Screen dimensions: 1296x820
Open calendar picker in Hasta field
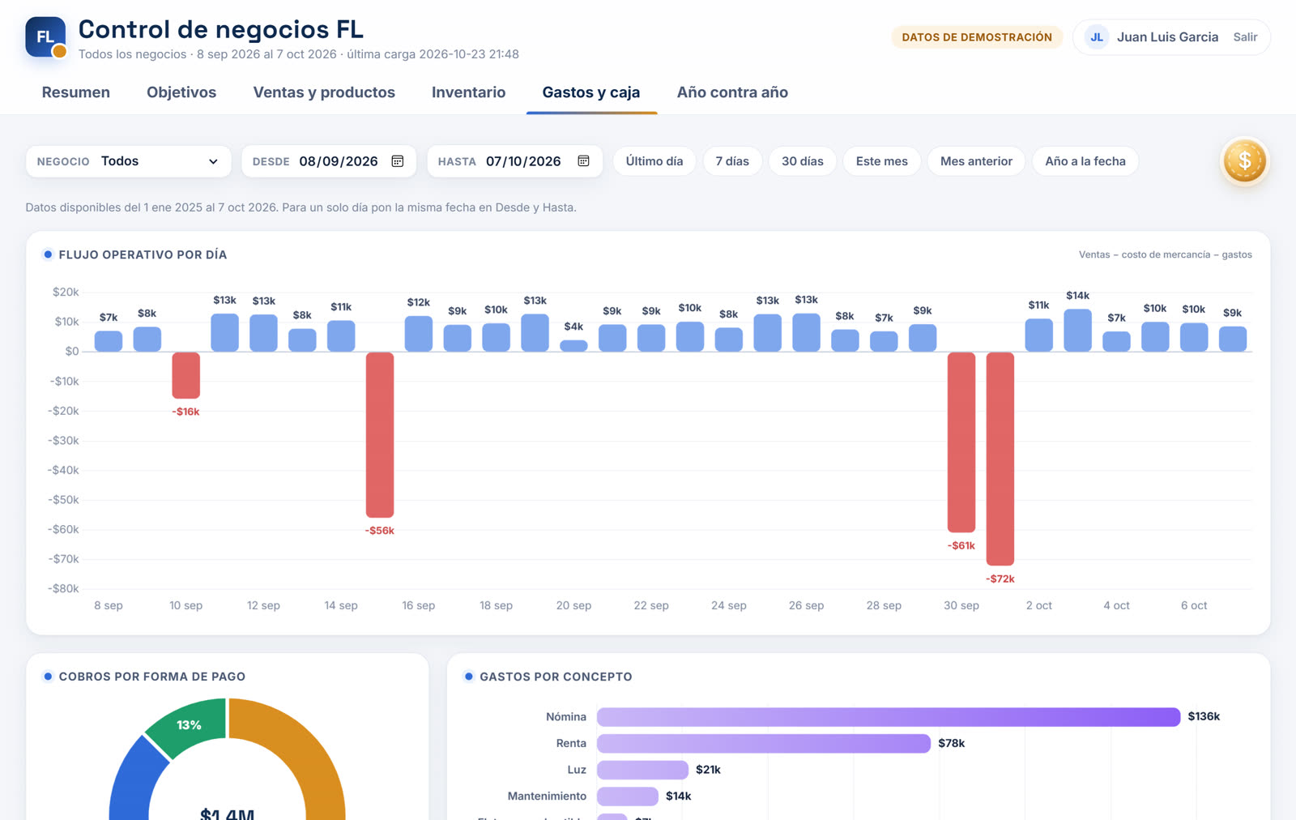pyautogui.click(x=583, y=161)
